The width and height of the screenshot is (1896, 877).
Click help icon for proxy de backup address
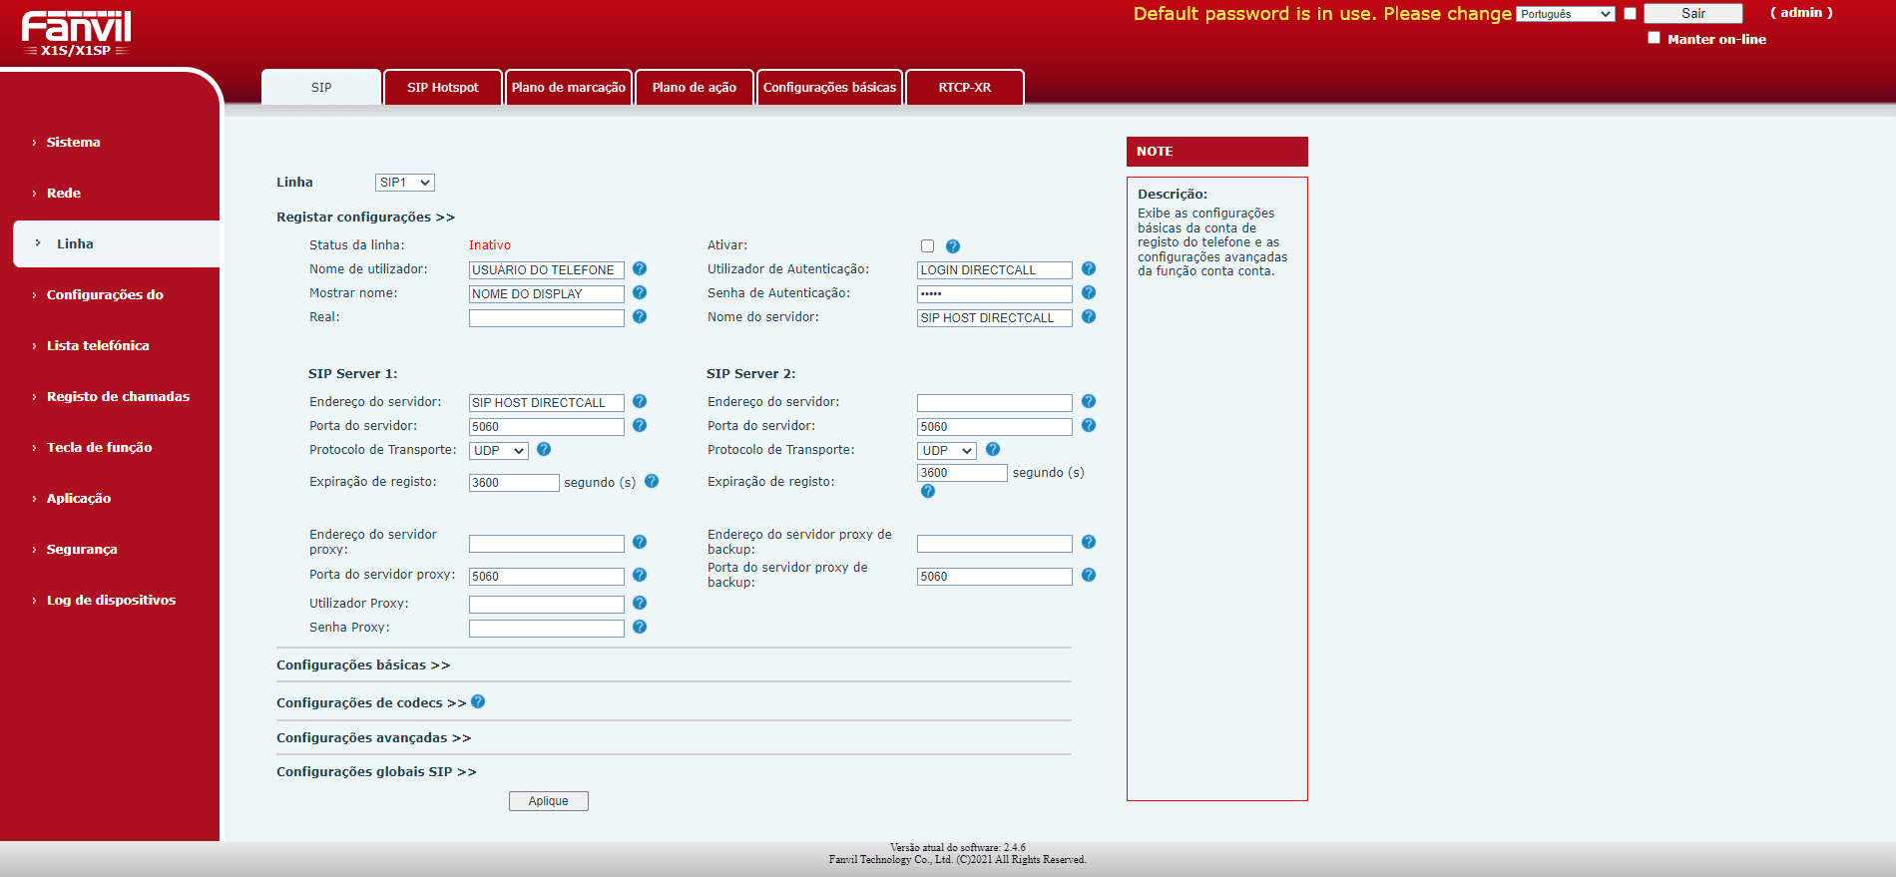[x=1089, y=543]
